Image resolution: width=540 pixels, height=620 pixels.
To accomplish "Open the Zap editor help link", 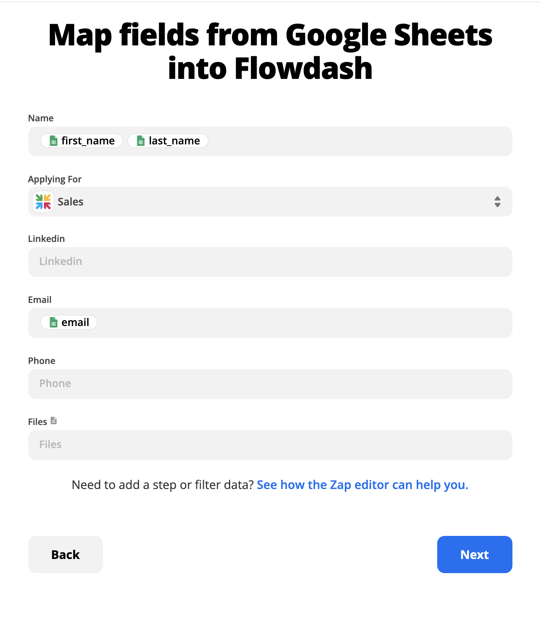I will pos(362,485).
